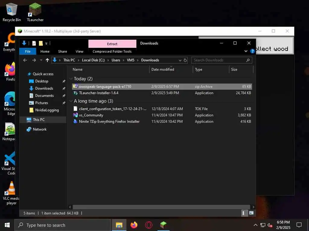Click VM5 in the address breadcrumb
Viewport: 309px width, 231px height.
pyautogui.click(x=130, y=60)
